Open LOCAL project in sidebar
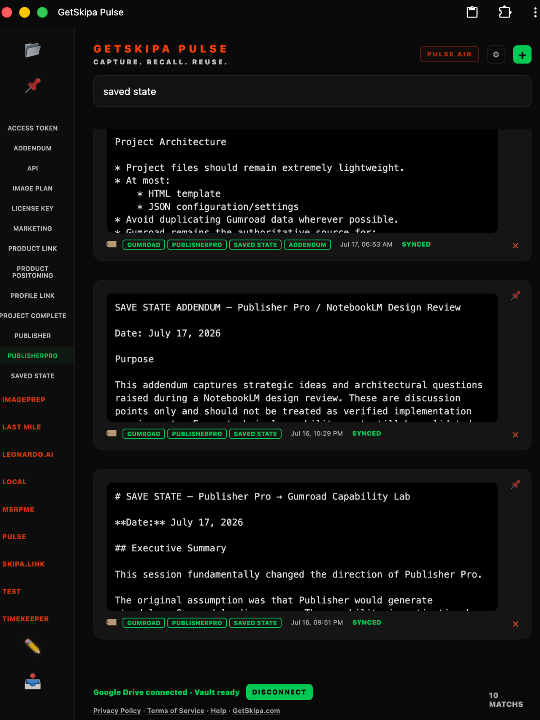 click(14, 482)
